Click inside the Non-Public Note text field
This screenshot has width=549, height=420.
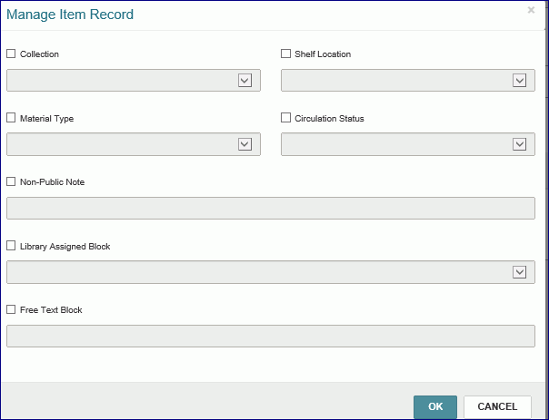coord(270,209)
